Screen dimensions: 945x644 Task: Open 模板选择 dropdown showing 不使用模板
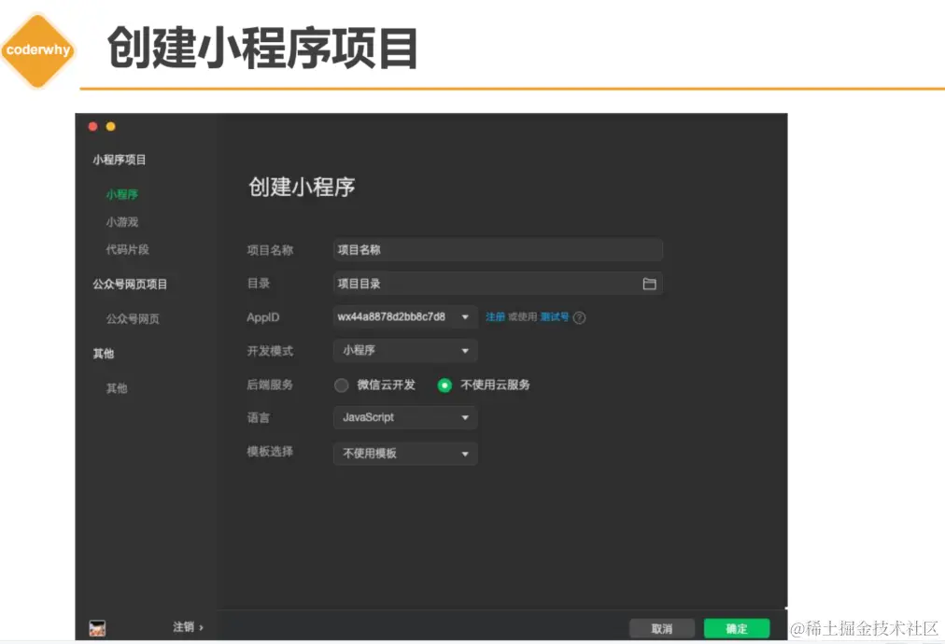coord(405,454)
